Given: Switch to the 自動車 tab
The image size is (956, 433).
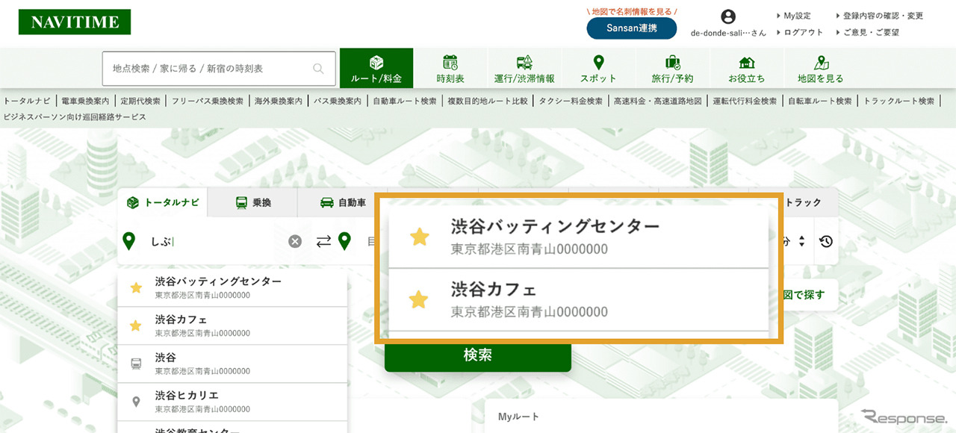Looking at the screenshot, I should point(343,202).
